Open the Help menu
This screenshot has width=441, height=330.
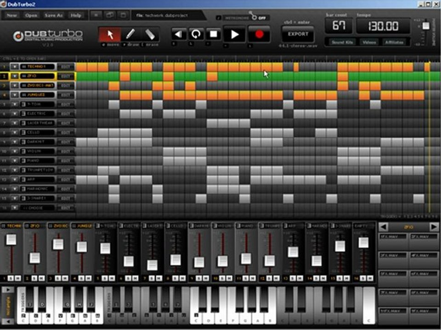tap(76, 15)
